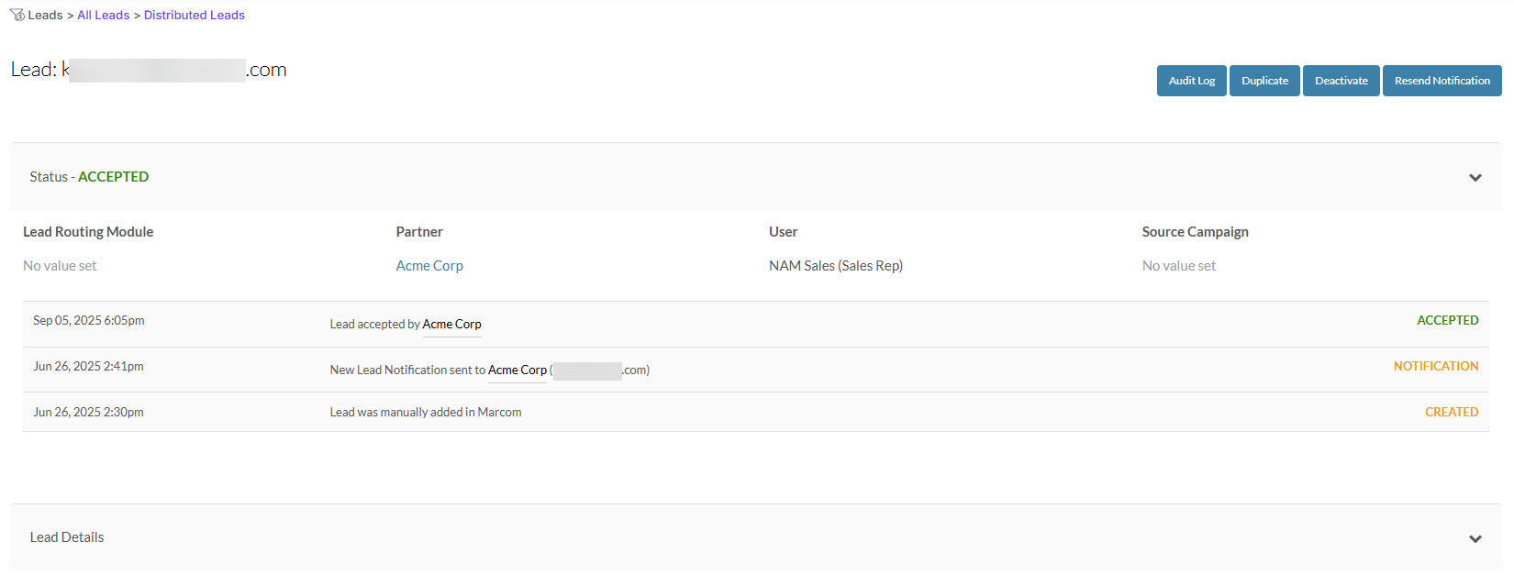Click No value set under Source Campaign
1514x575 pixels.
point(1179,266)
